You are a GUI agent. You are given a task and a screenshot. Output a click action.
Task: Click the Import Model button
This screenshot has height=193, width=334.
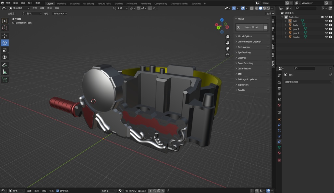[x=252, y=27]
